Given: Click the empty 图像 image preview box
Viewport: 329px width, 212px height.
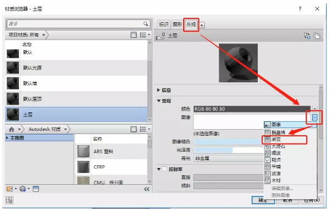Looking at the screenshot, I should pos(252,122).
